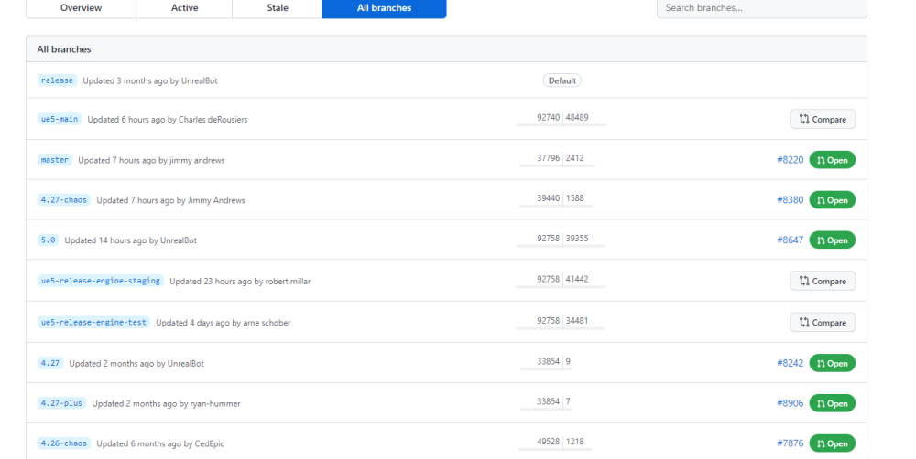
Task: Switch to the Active branches tab
Action: click(184, 8)
